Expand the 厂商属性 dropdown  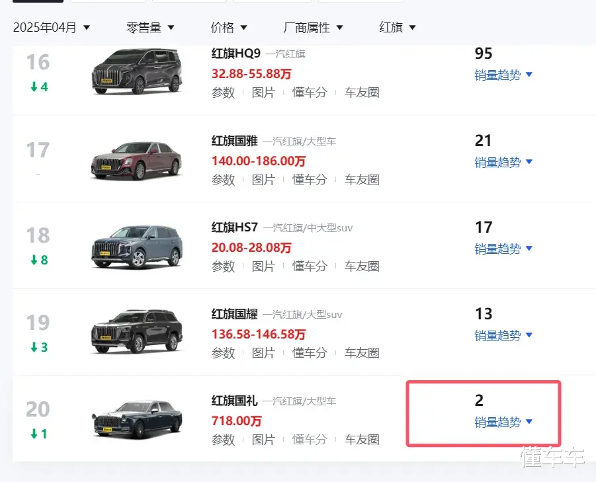coord(313,28)
